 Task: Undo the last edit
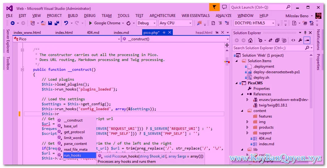[x=66, y=23]
